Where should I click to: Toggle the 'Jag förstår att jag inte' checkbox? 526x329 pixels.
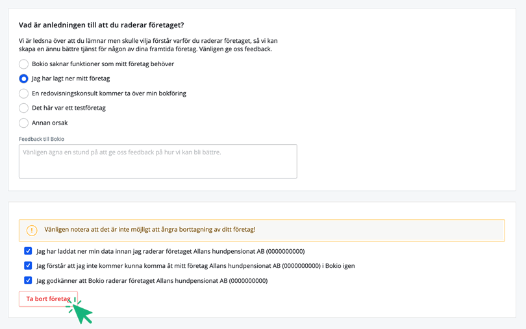pyautogui.click(x=28, y=265)
